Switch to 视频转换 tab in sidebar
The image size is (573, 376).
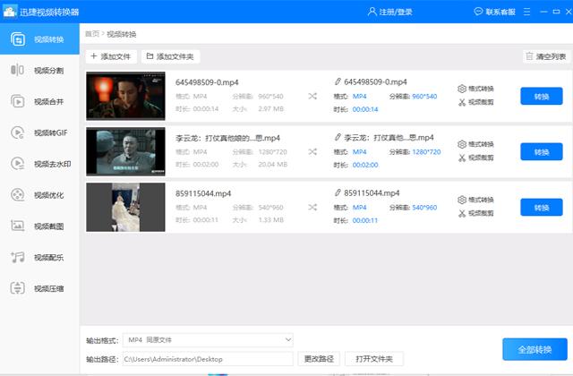point(39,40)
